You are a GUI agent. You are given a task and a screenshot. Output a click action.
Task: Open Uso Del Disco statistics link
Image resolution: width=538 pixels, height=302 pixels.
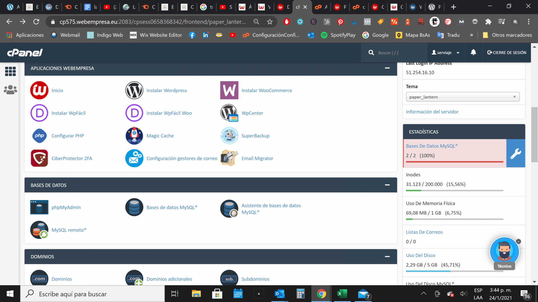click(421, 255)
